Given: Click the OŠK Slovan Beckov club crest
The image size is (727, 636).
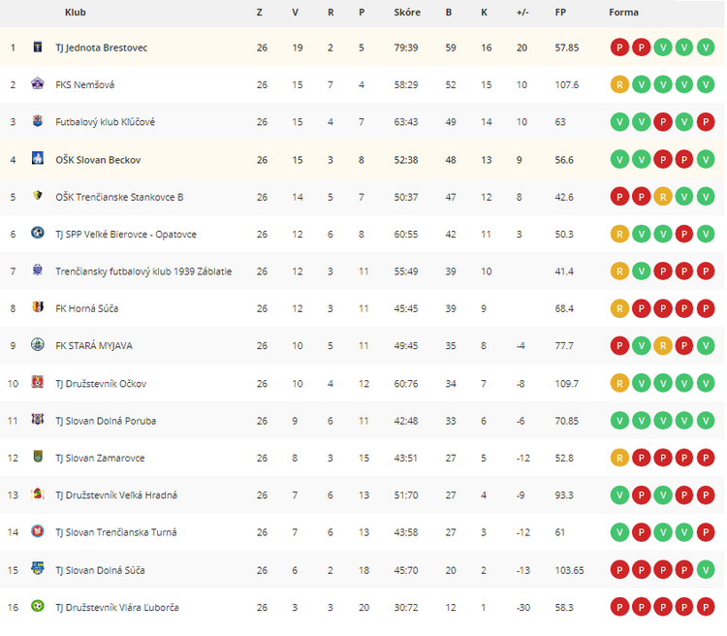Looking at the screenshot, I should [x=38, y=158].
